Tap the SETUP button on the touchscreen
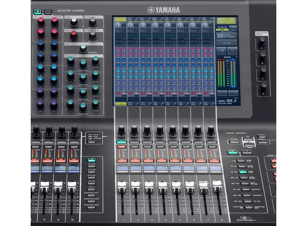Image resolution: width=307 pixels, height=226 pixels. pos(222,93)
